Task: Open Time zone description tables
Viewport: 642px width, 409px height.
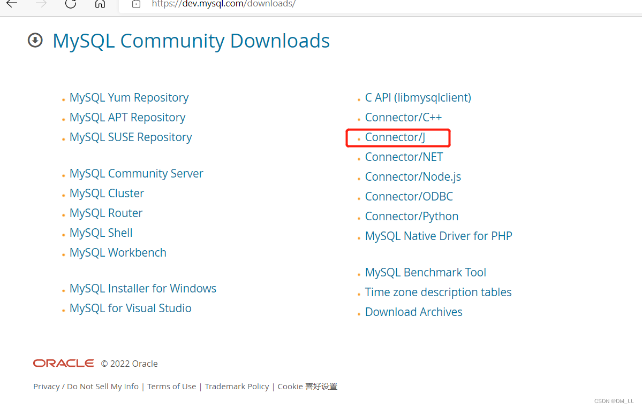Action: click(438, 292)
